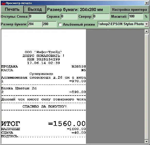Click the text 'ИНН 3525154299'

[43, 59]
